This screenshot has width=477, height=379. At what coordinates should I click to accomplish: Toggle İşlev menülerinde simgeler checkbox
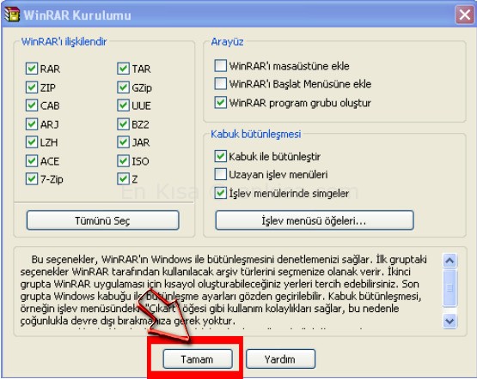point(221,193)
